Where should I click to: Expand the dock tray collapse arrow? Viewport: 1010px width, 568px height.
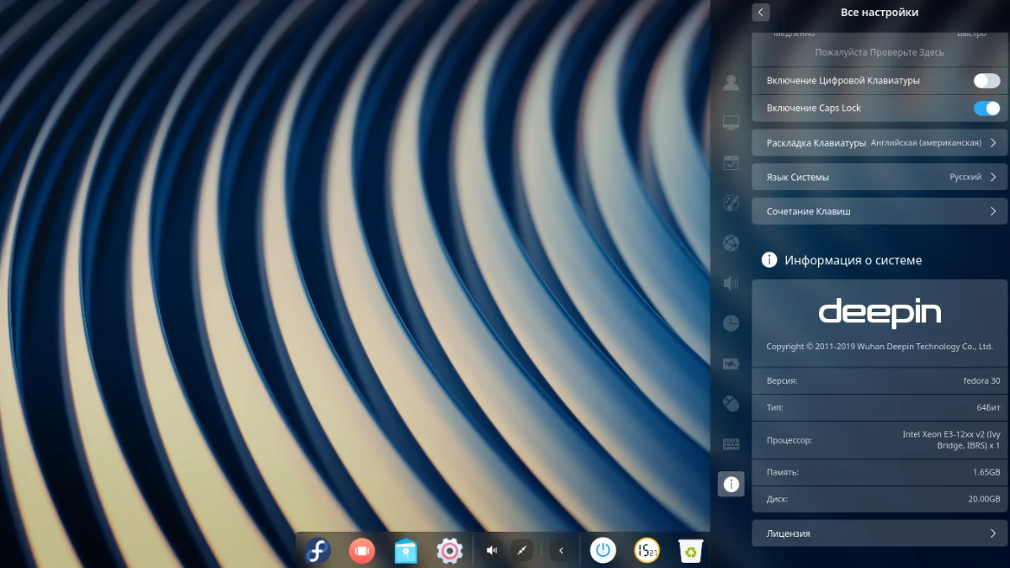pos(561,551)
